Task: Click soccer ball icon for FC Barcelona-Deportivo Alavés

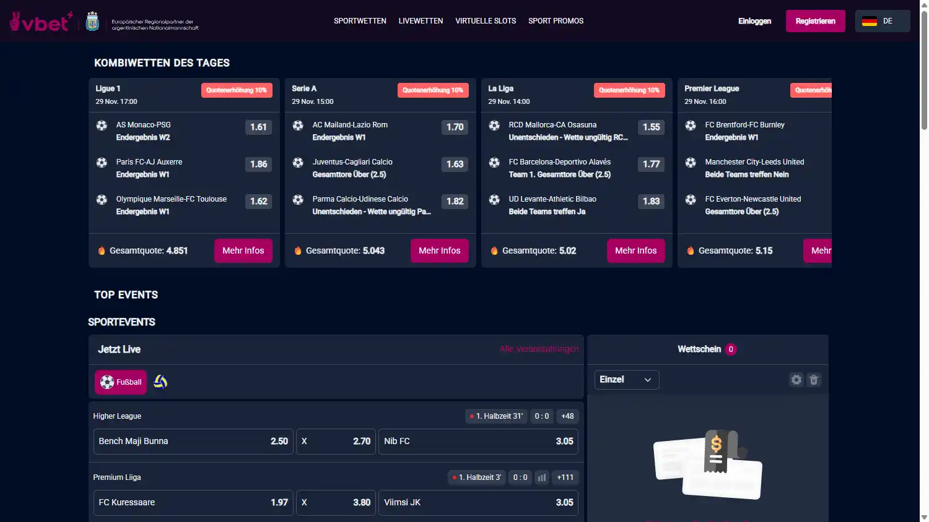Action: point(494,163)
